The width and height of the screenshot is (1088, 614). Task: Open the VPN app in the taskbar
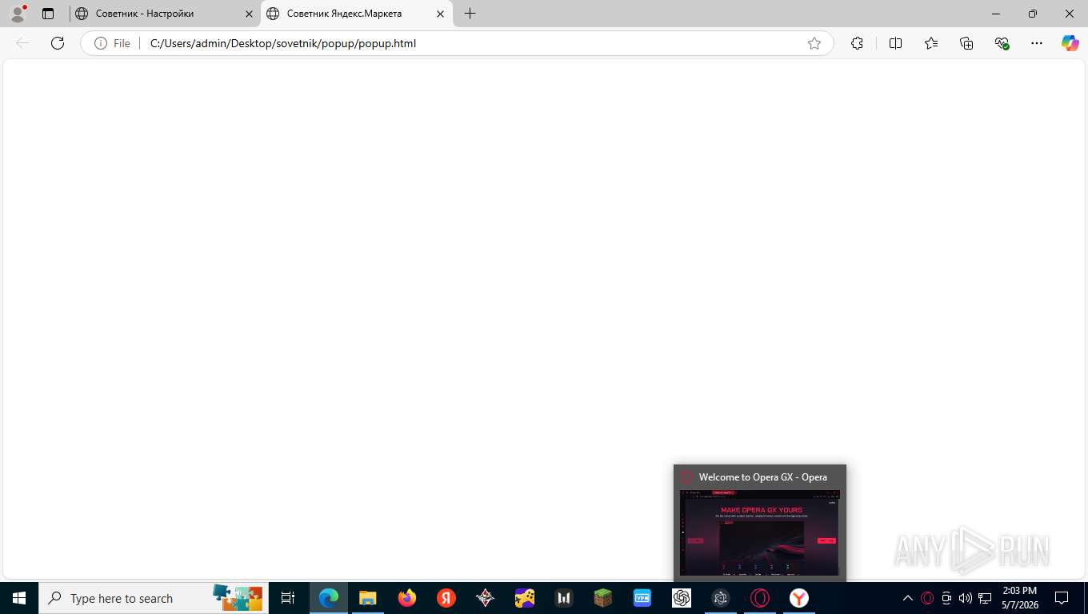642,598
